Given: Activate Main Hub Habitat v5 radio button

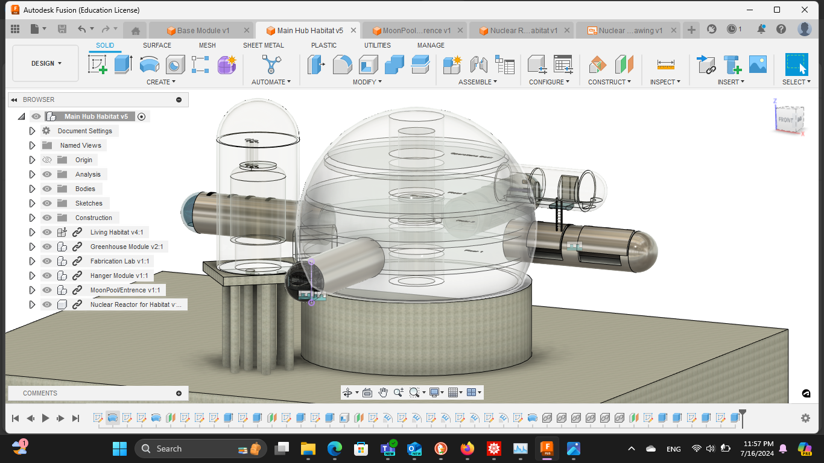Looking at the screenshot, I should tap(142, 116).
